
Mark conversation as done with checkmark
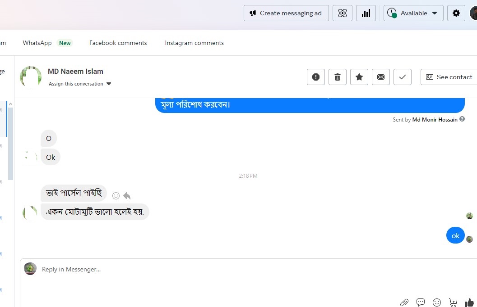click(403, 77)
